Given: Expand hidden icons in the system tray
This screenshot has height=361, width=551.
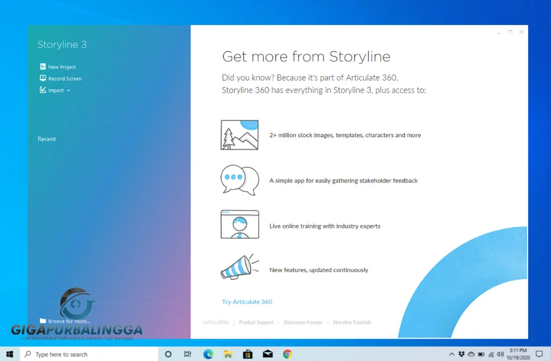Looking at the screenshot, I should pyautogui.click(x=452, y=354).
